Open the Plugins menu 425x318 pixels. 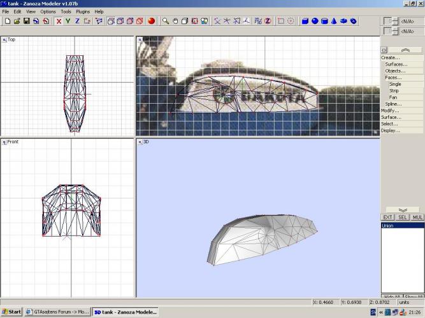(83, 11)
